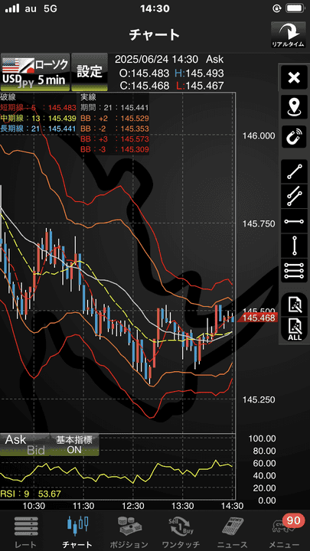
Task: Tap the 13:30 time axis label
Action: point(183,505)
